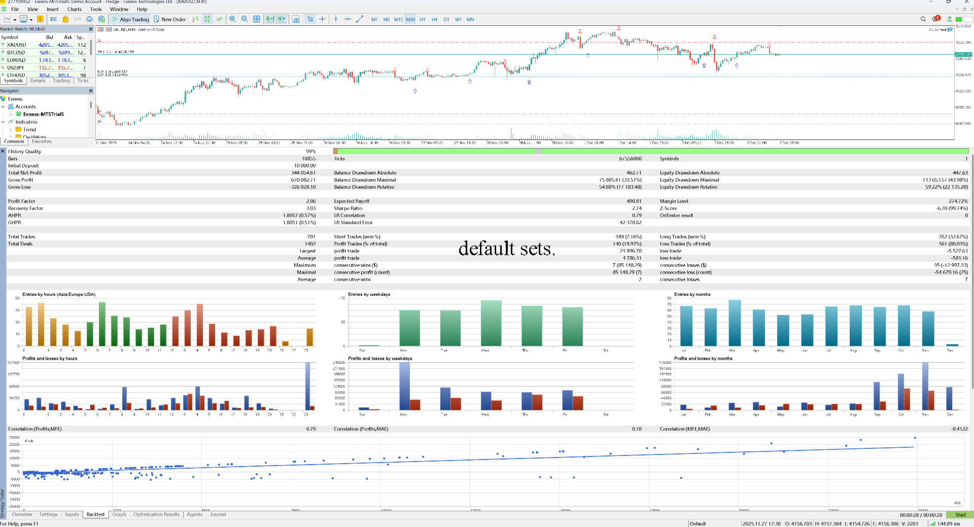
Task: Select the trendline drawing tool
Action: pyautogui.click(x=360, y=19)
